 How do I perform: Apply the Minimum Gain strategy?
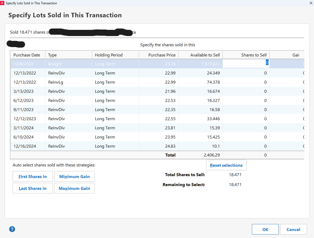(x=74, y=176)
